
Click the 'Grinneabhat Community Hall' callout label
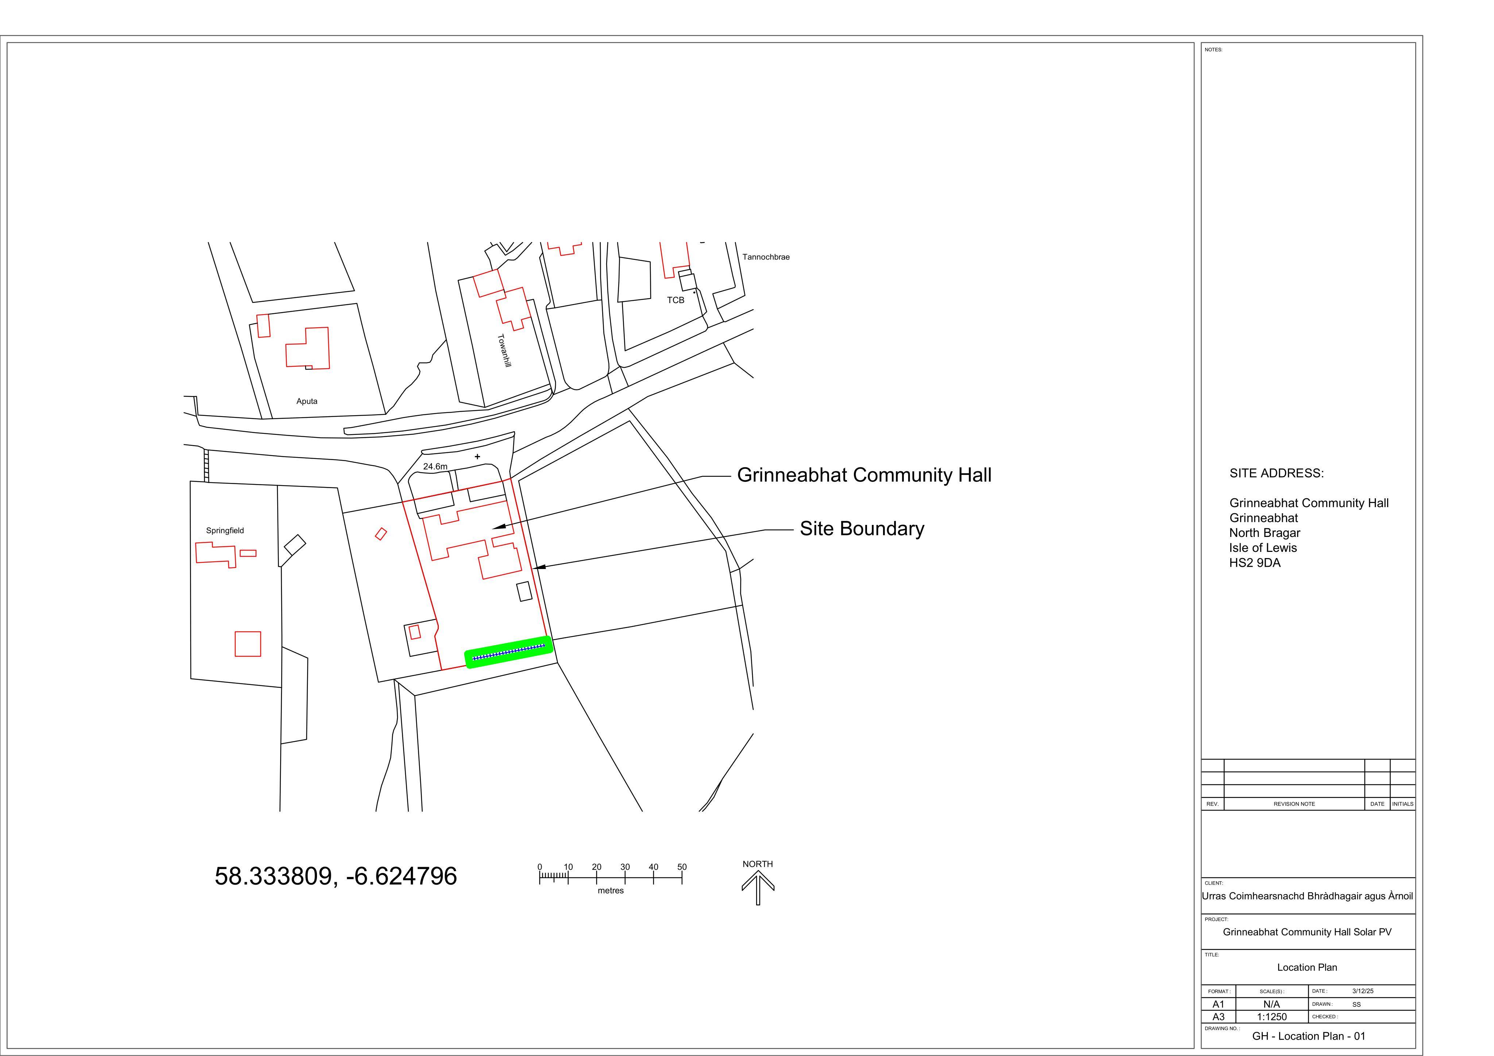[864, 475]
